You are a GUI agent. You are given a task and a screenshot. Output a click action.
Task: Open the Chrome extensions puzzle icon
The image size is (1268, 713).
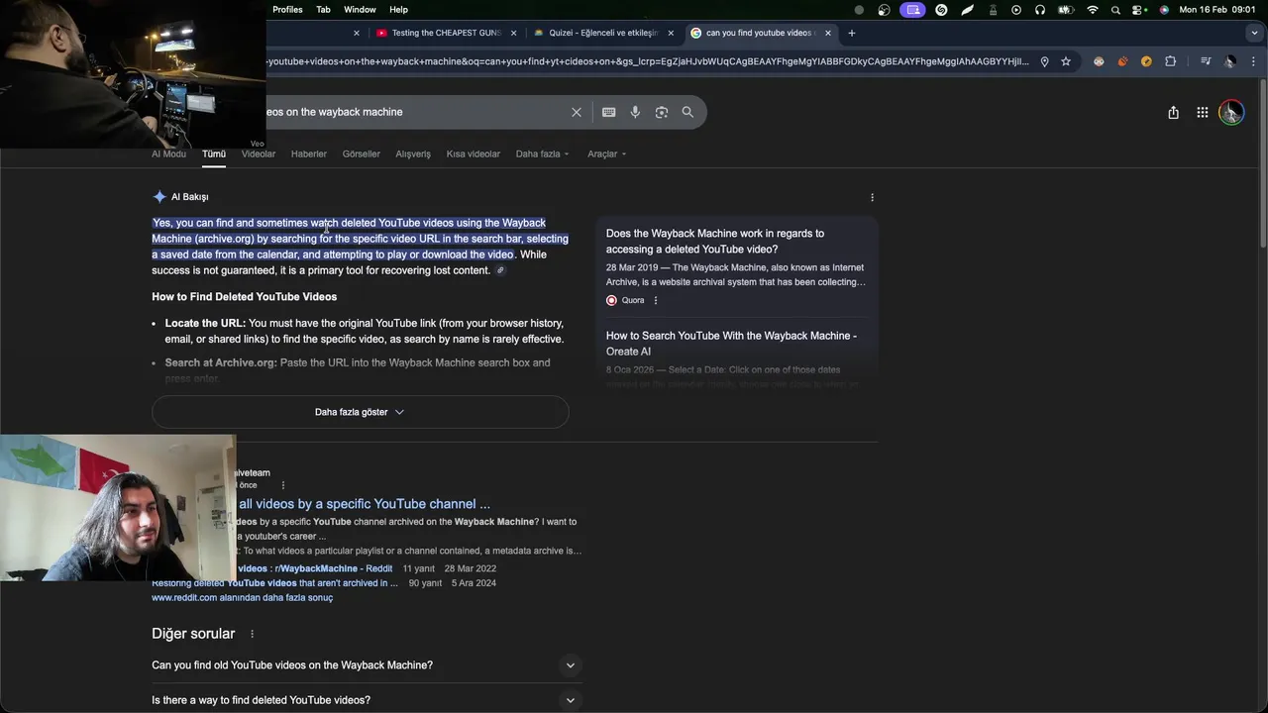(x=1170, y=61)
